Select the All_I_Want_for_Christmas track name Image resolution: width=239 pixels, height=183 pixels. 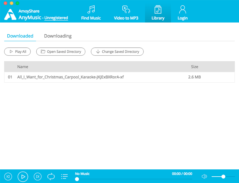pos(70,77)
